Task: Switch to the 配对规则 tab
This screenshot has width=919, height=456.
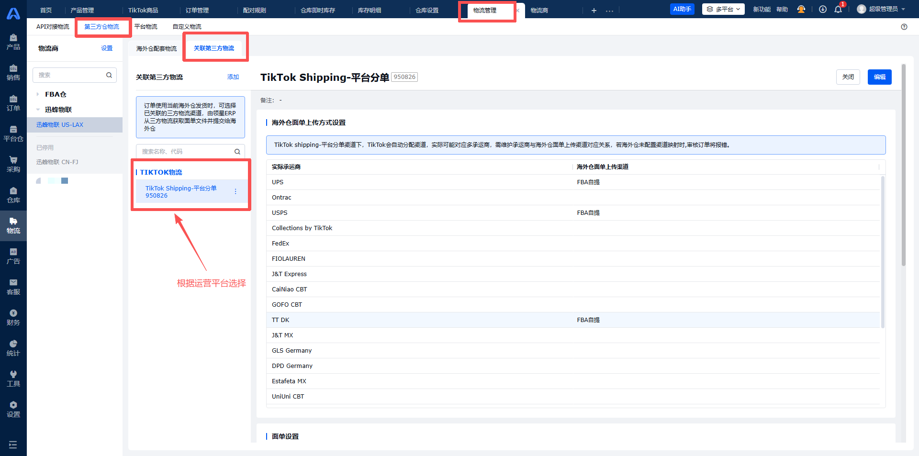Action: (255, 11)
